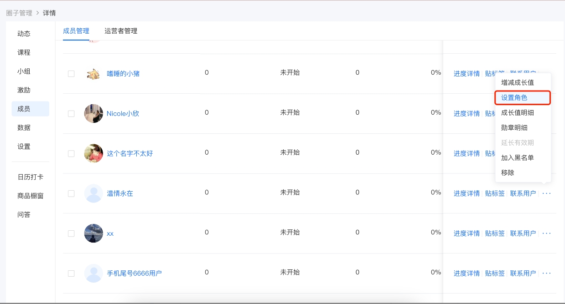The width and height of the screenshot is (565, 304).
Task: Click default avatar of 手机尾号6666用户
Action: pos(93,273)
